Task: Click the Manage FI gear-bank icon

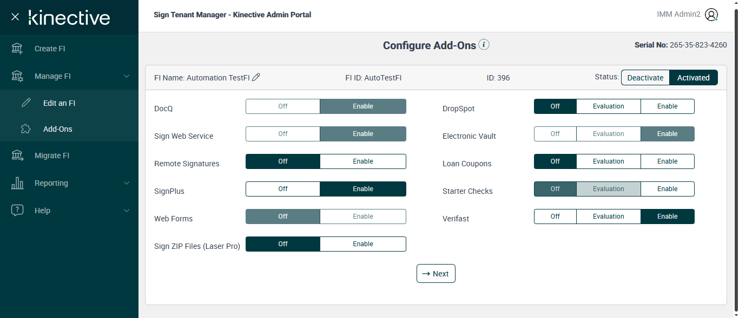Action: click(x=17, y=76)
